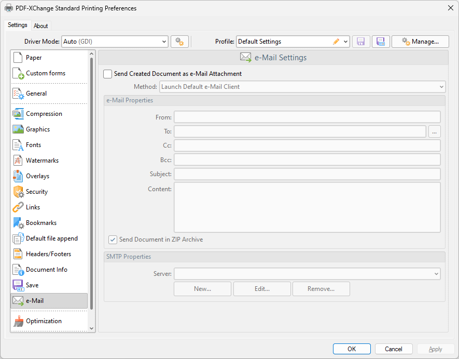Viewport: 459px width, 359px height.
Task: Open the Bookmarks settings
Action: (x=49, y=222)
